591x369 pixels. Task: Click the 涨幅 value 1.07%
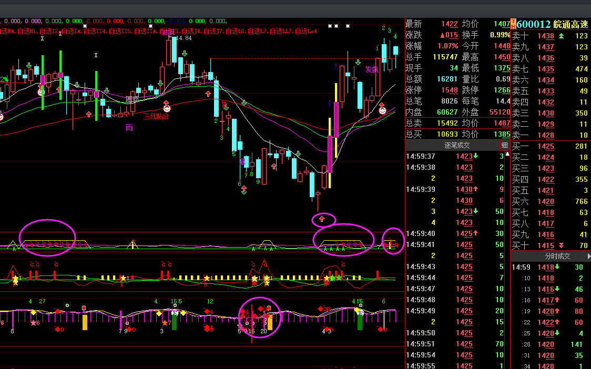[448, 46]
